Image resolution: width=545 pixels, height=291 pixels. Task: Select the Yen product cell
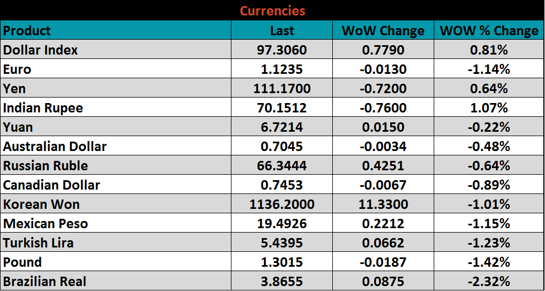[15, 89]
